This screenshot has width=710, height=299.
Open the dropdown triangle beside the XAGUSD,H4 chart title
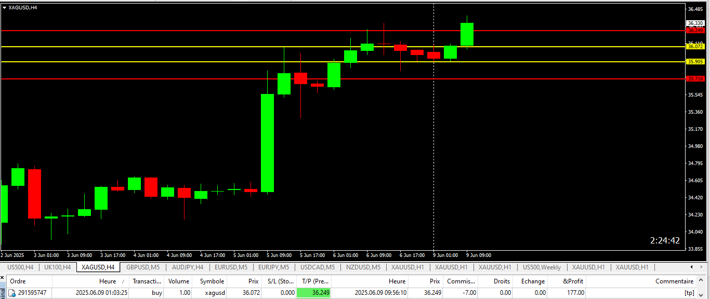click(x=4, y=7)
